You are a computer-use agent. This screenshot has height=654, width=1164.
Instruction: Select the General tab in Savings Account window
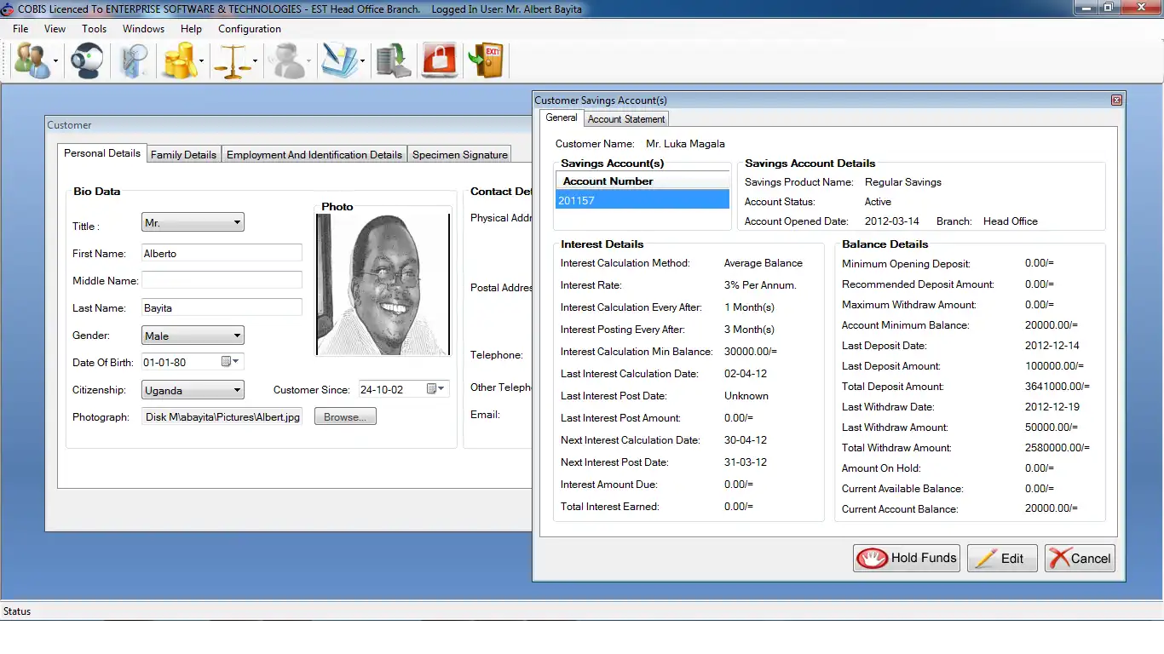pos(562,118)
